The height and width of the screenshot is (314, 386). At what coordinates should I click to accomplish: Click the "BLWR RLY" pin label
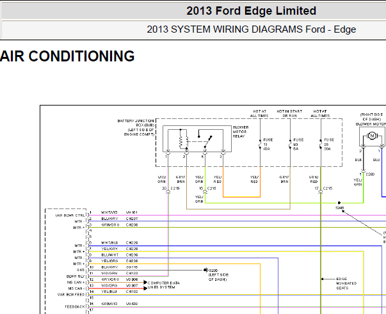click(x=76, y=276)
